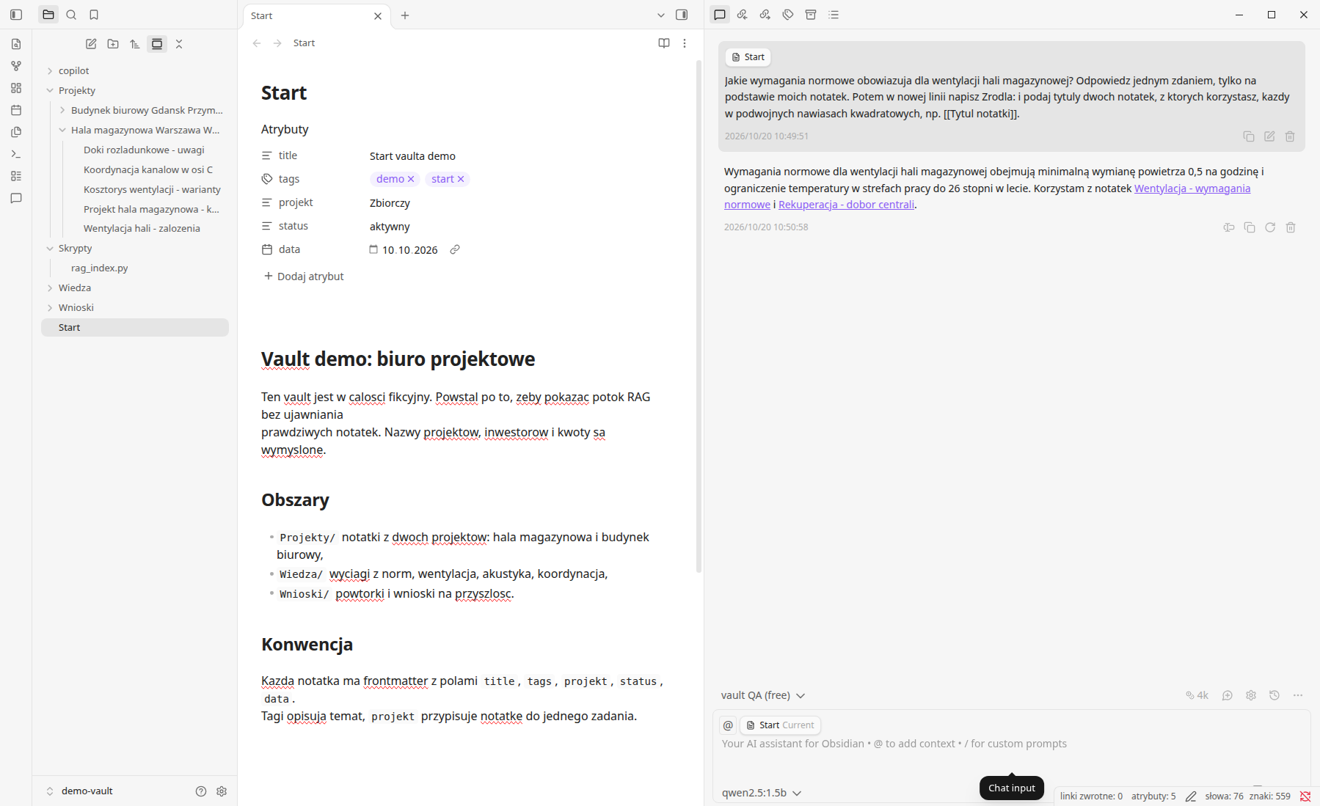Remove the start tag
This screenshot has height=806, width=1320.
[x=461, y=179]
